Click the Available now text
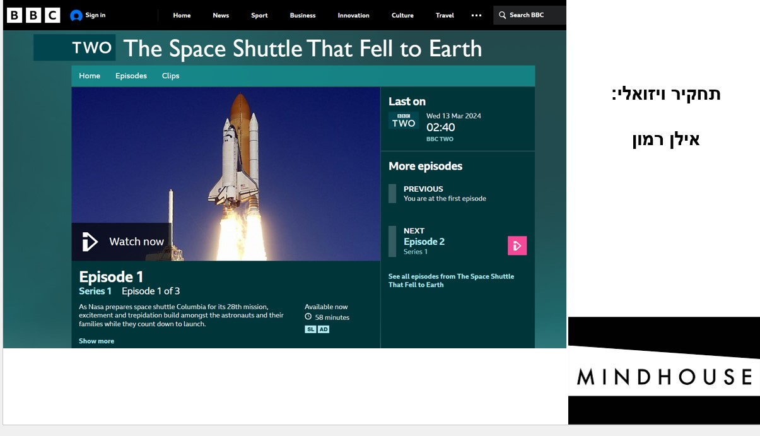Viewport: 760px width, 436px height. point(326,307)
